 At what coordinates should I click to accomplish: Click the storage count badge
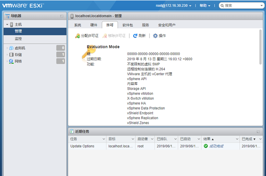[x=61, y=55]
